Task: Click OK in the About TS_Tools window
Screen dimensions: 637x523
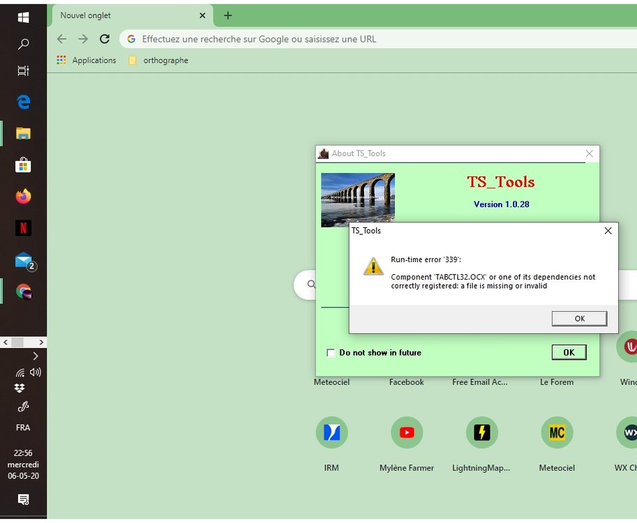Action: click(x=569, y=352)
